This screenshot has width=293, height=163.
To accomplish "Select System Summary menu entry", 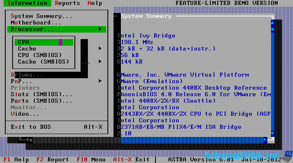I will tap(41, 16).
